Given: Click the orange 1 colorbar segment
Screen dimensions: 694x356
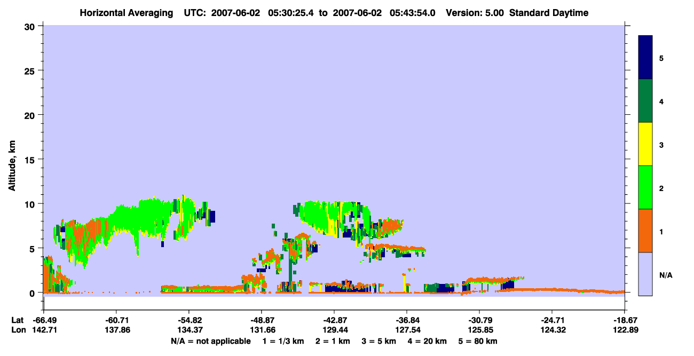Looking at the screenshot, I should 645,231.
